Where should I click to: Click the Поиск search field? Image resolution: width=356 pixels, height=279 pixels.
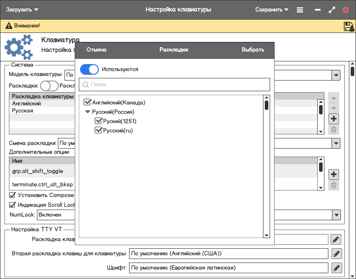(174, 85)
